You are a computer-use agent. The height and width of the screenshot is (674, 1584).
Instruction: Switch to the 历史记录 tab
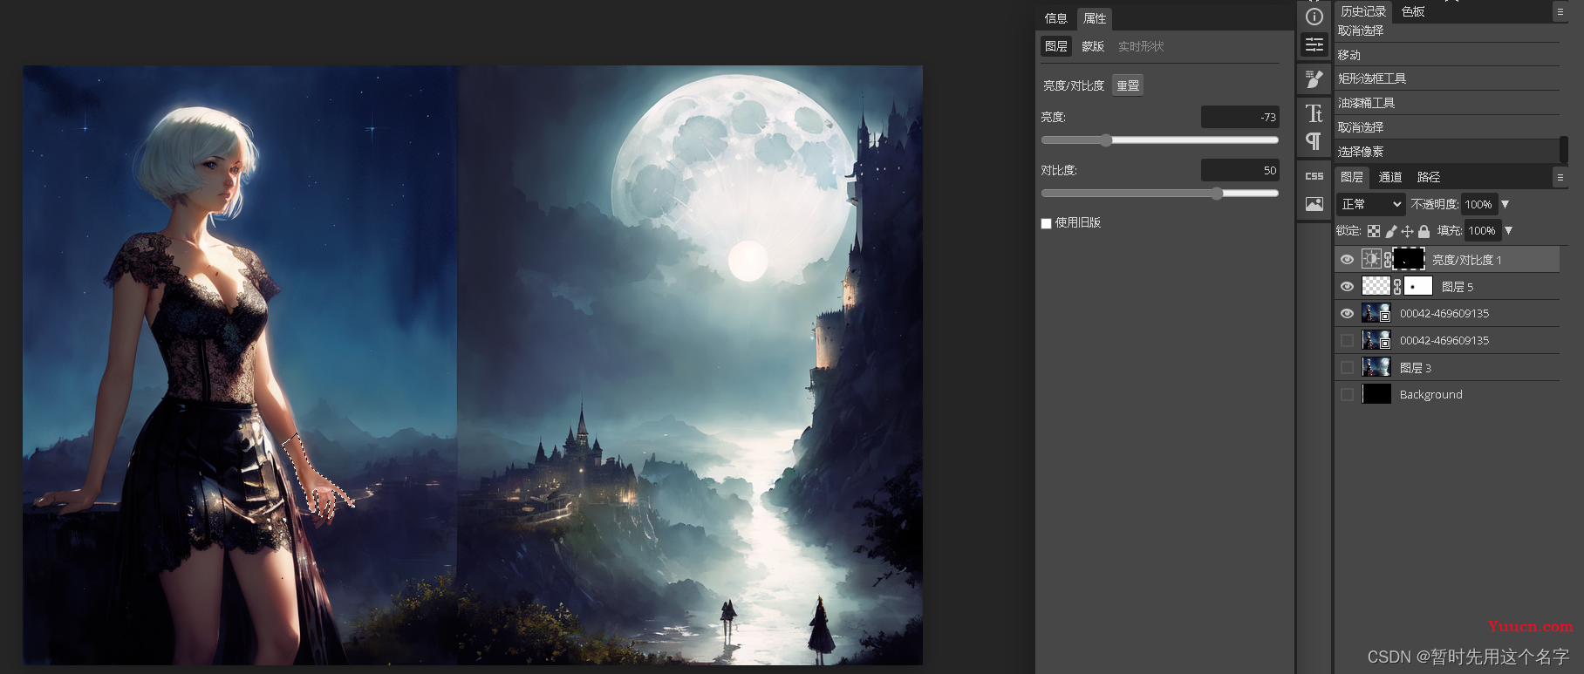(x=1363, y=11)
